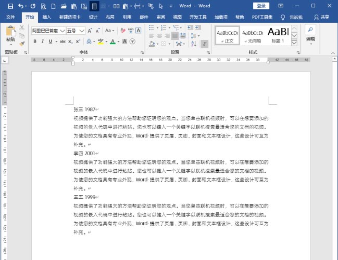Apply distributed alignment to the paragraph
The width and height of the screenshot is (338, 260).
coord(183,36)
